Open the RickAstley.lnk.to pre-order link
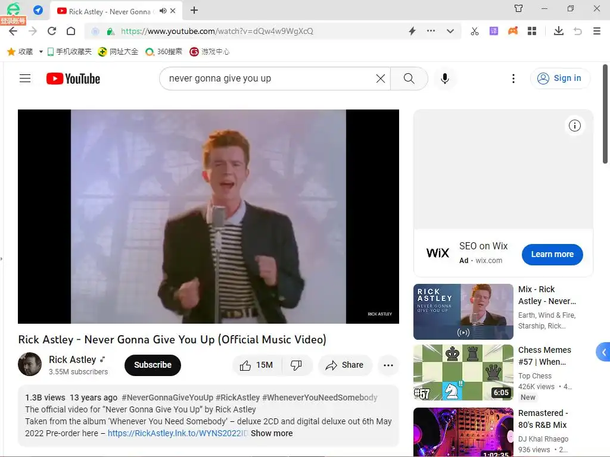The height and width of the screenshot is (457, 610). click(178, 433)
